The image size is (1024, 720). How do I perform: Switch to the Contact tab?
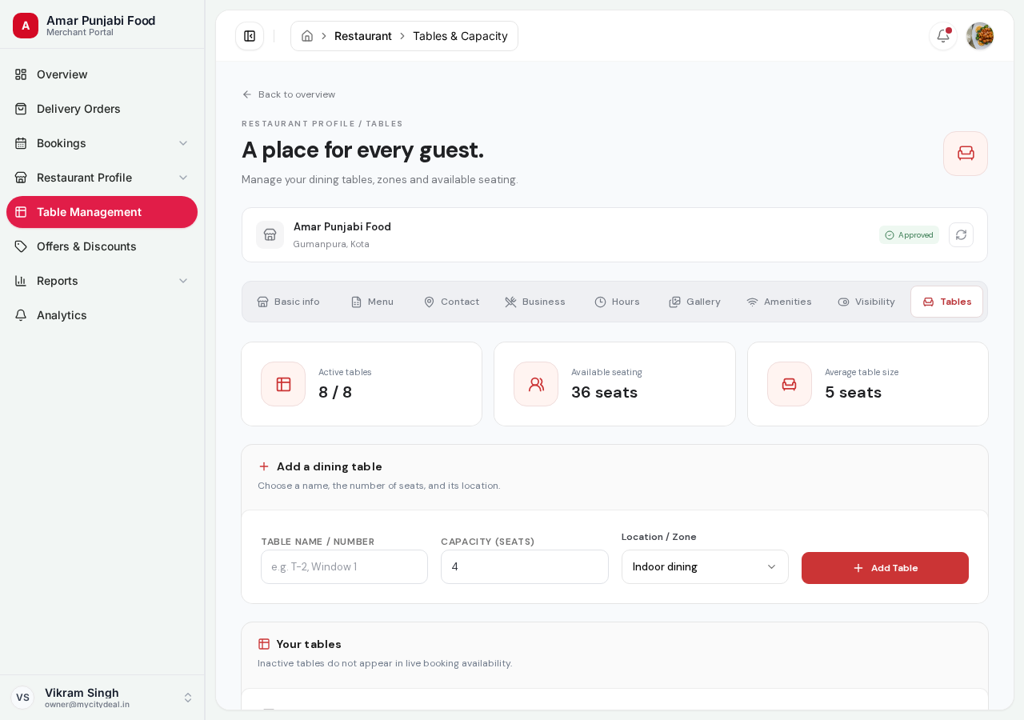point(451,302)
